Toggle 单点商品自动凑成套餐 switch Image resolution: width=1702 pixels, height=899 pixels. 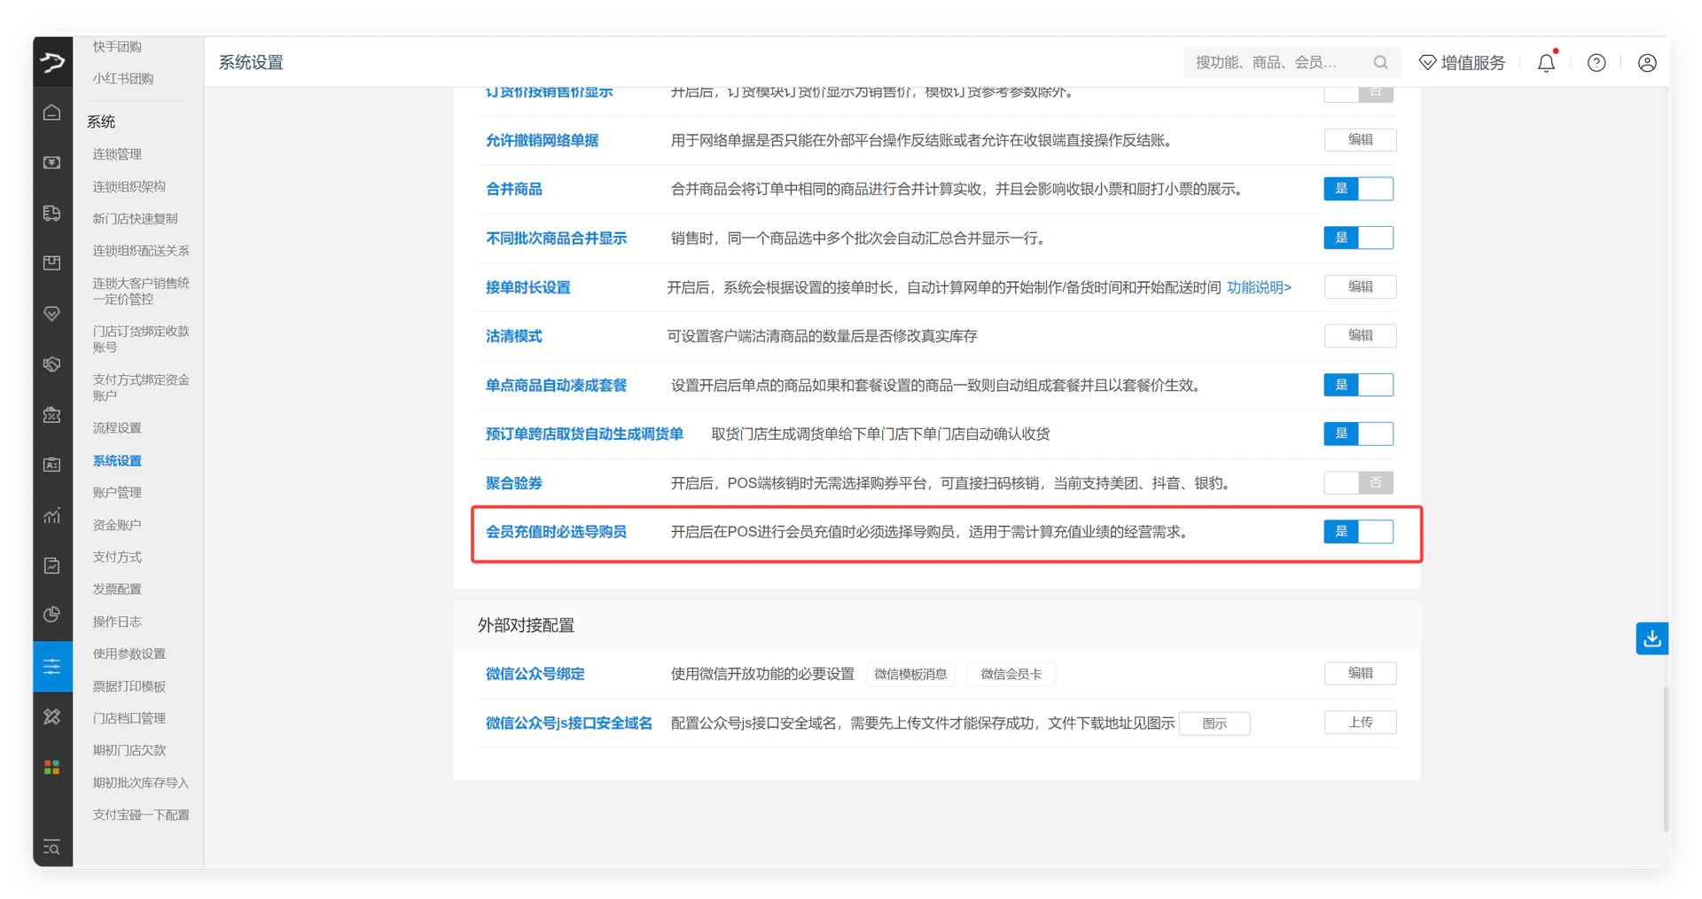1358,385
